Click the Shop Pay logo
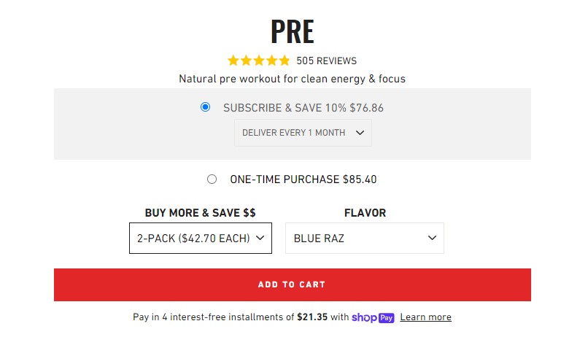Viewport: 588px width, 337px height. click(x=373, y=317)
